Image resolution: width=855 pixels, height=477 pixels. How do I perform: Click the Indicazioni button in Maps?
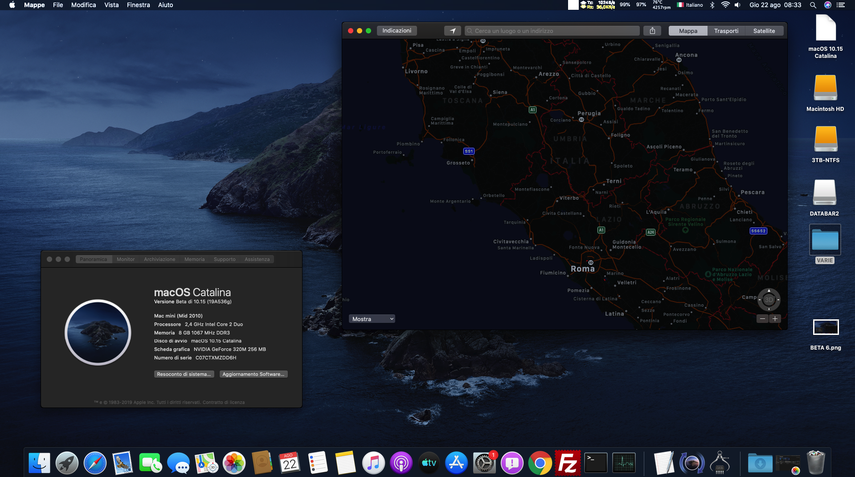tap(397, 31)
